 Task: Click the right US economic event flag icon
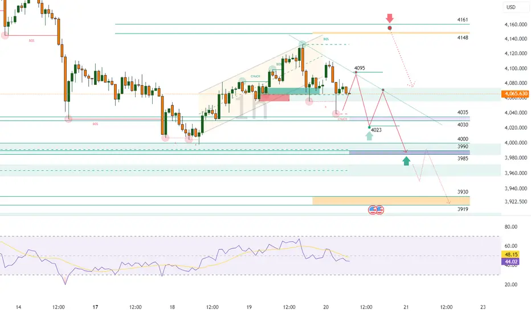pos(379,210)
